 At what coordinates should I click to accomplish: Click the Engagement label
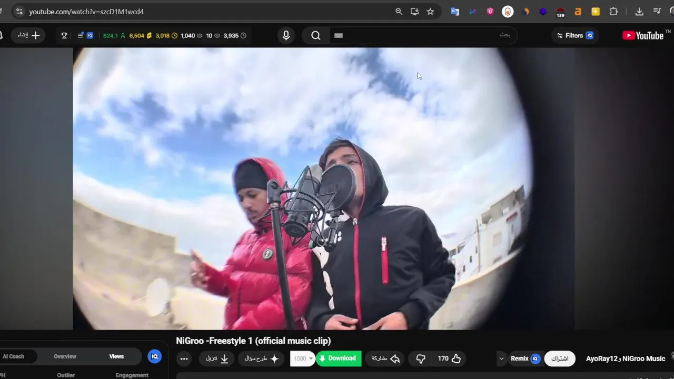tap(132, 375)
